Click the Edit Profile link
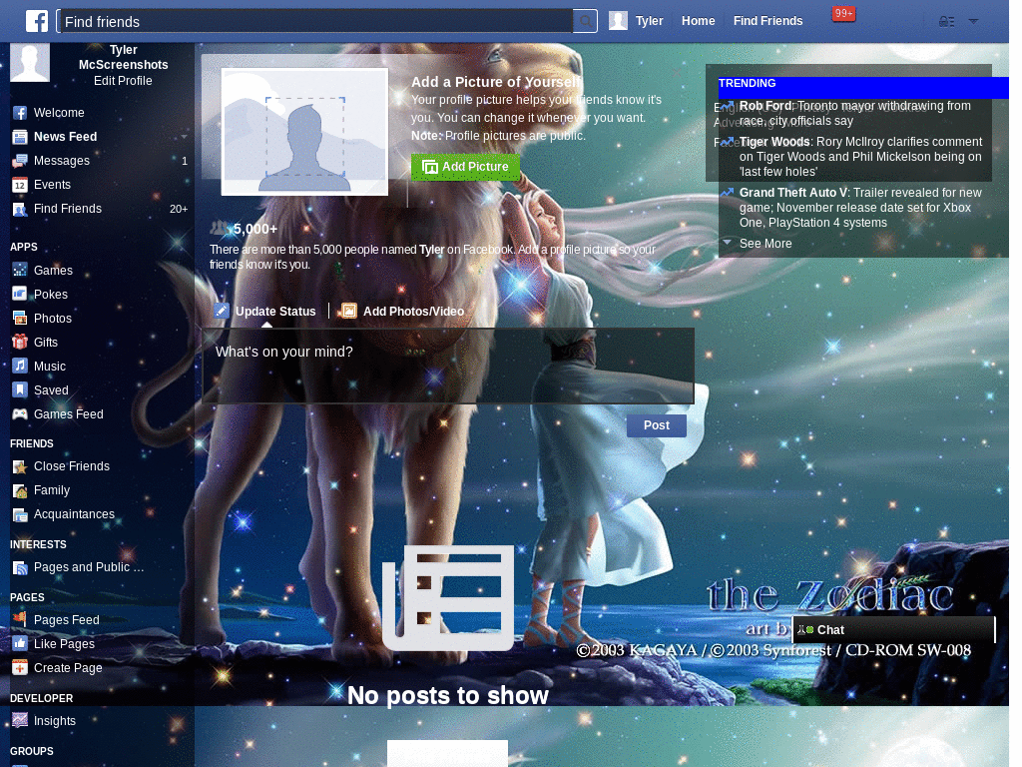 (x=123, y=81)
